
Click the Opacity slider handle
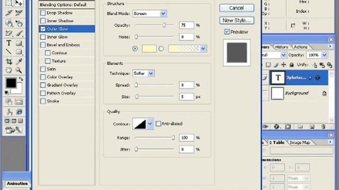164,25
